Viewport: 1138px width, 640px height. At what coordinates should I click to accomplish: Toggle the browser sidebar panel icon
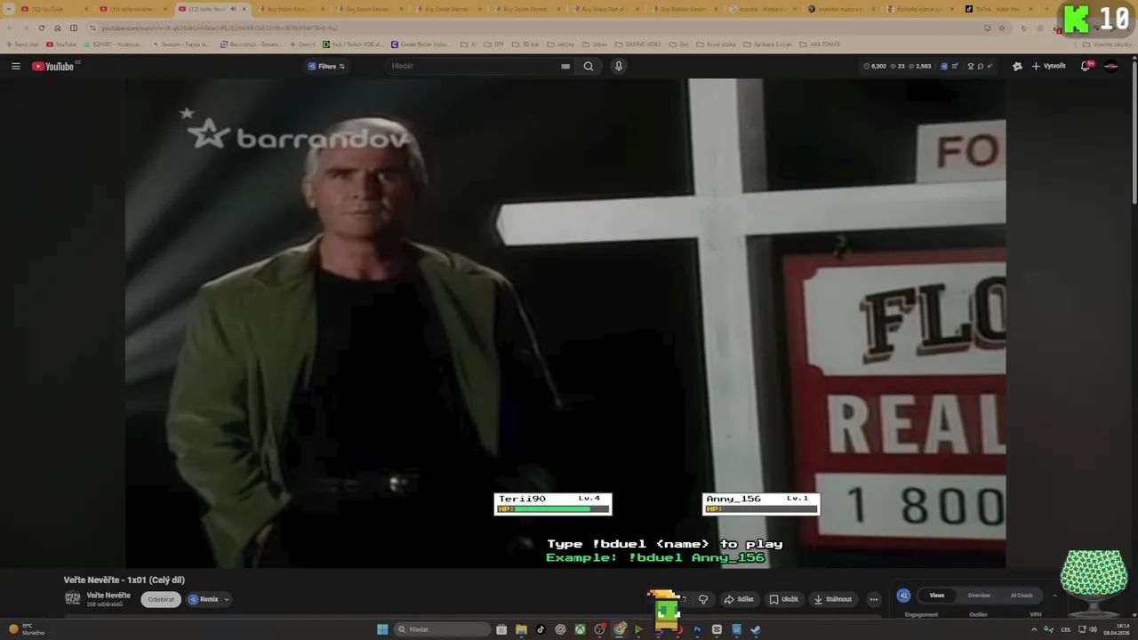(74, 28)
